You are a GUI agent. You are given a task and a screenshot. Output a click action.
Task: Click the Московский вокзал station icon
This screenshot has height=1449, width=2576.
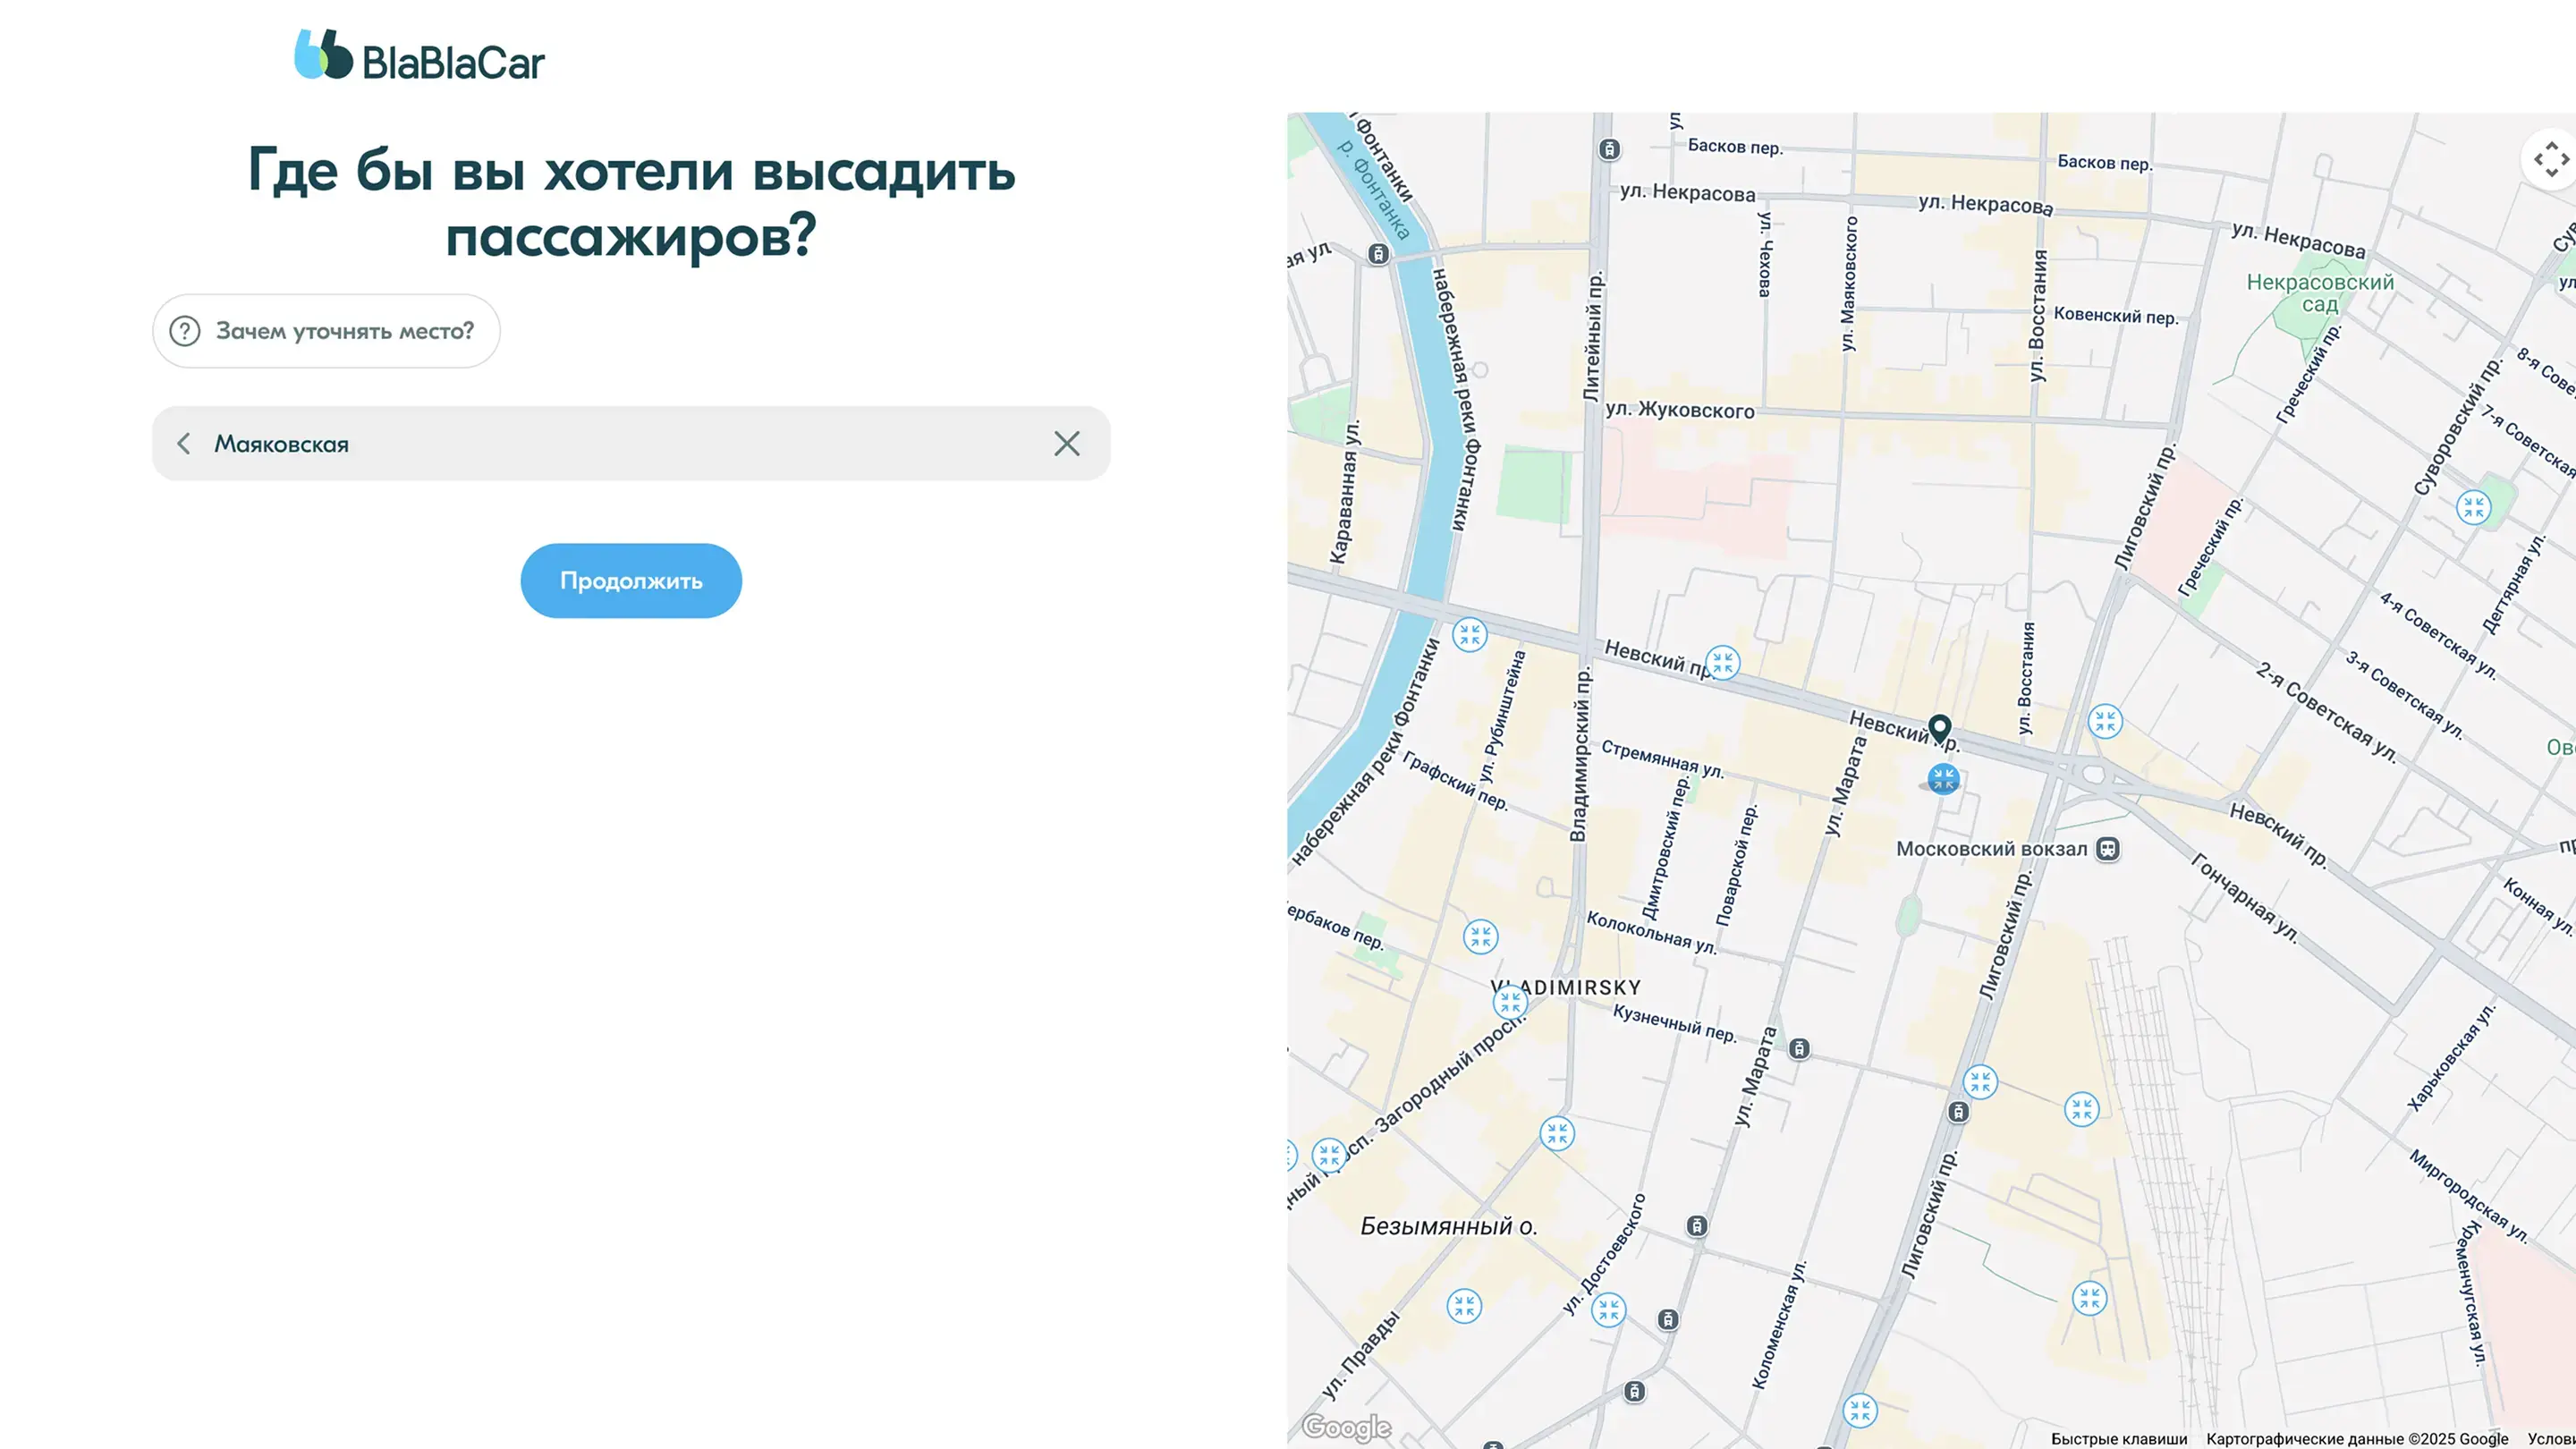[2107, 849]
